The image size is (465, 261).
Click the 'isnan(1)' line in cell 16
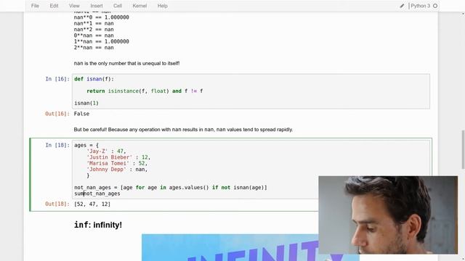86,103
